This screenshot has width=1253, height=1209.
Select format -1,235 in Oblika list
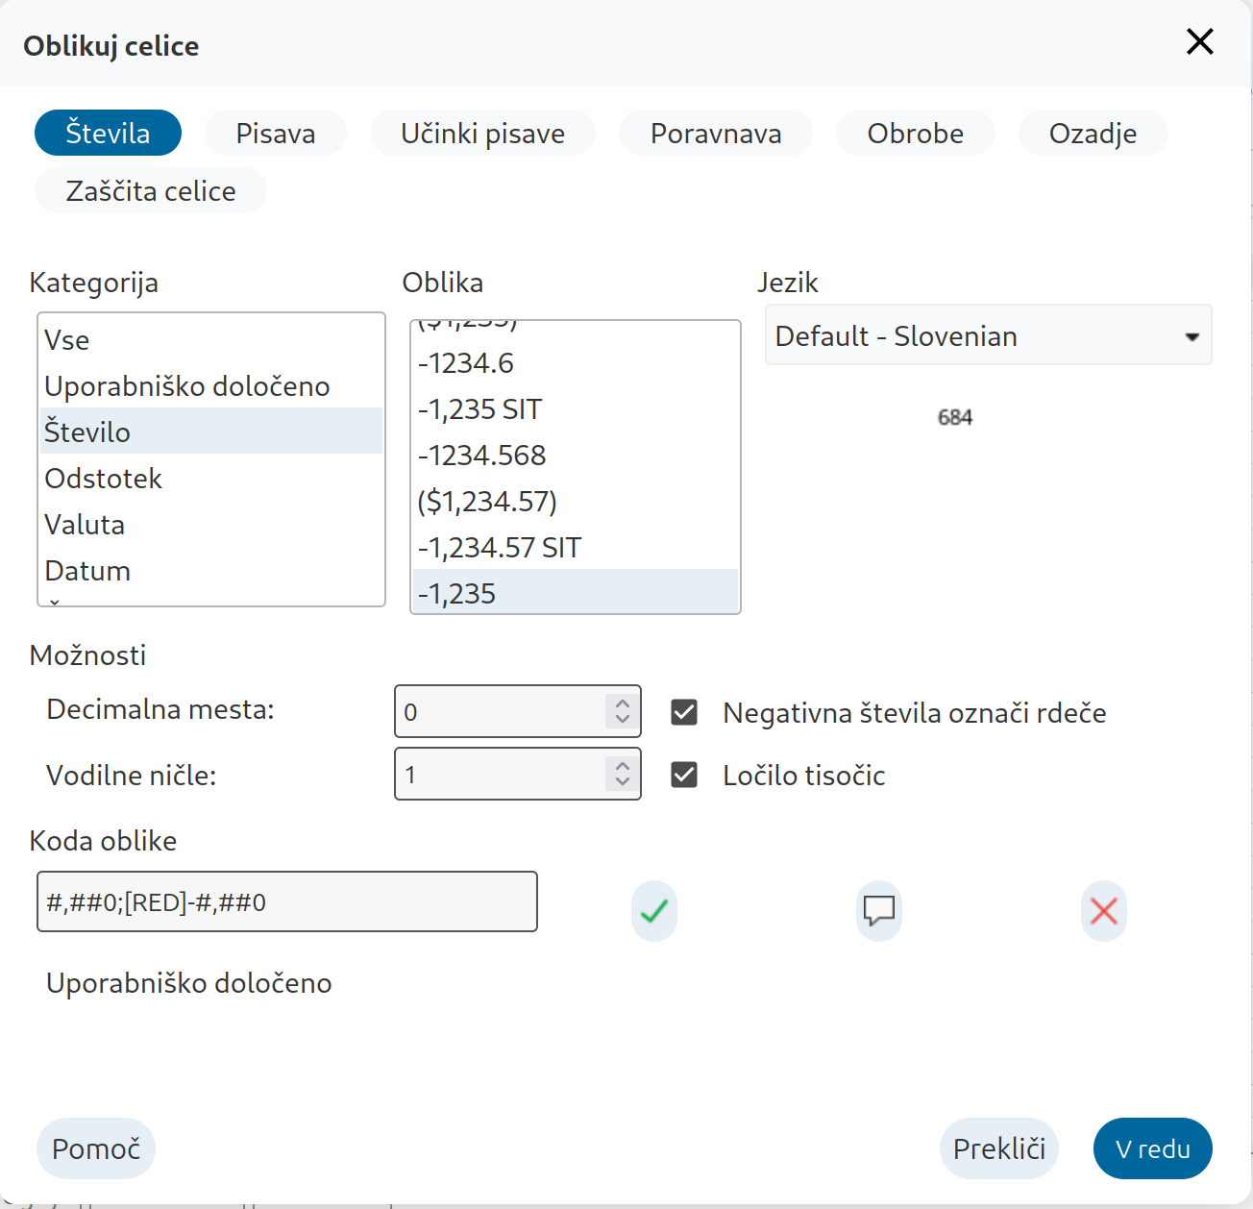tap(576, 592)
